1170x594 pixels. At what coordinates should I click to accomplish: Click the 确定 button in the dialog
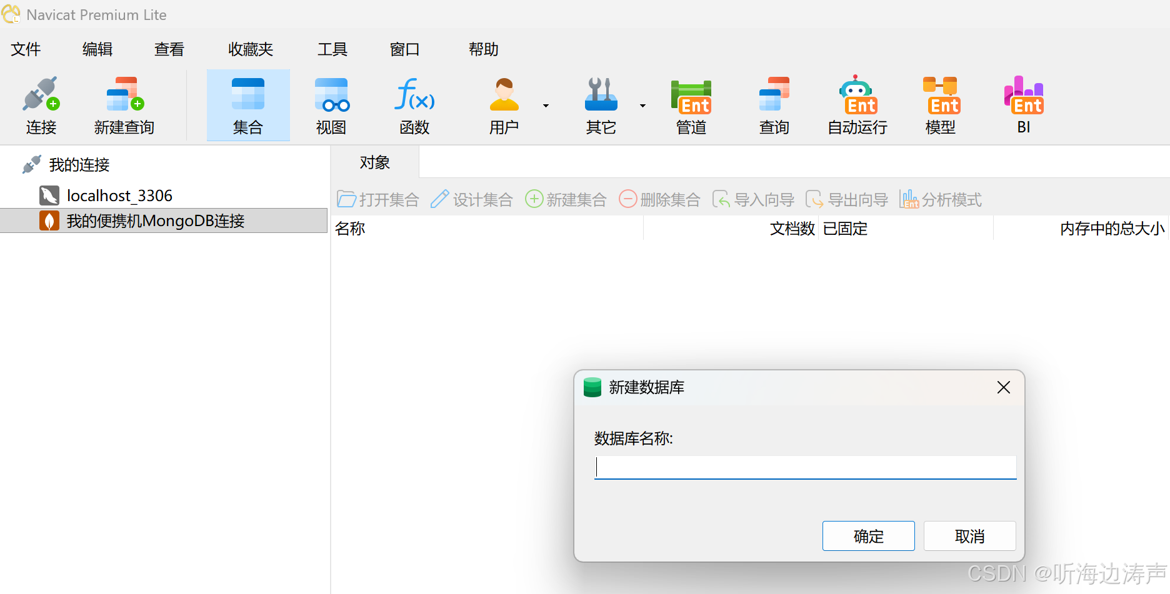868,536
